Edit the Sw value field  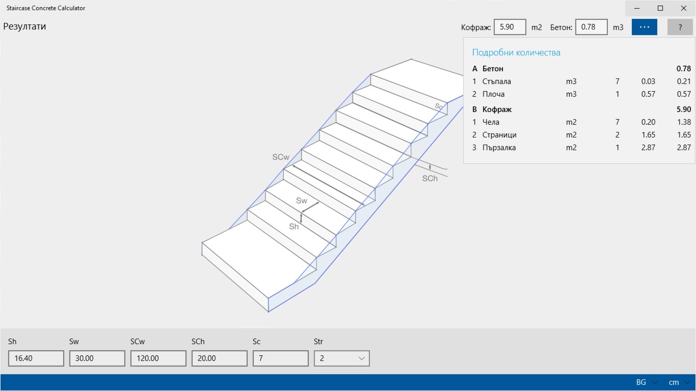(x=97, y=358)
